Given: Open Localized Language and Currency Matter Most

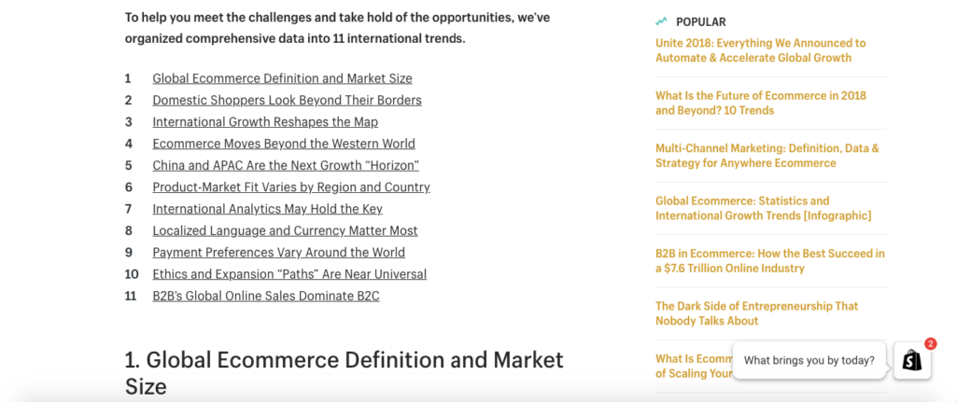Looking at the screenshot, I should 286,230.
